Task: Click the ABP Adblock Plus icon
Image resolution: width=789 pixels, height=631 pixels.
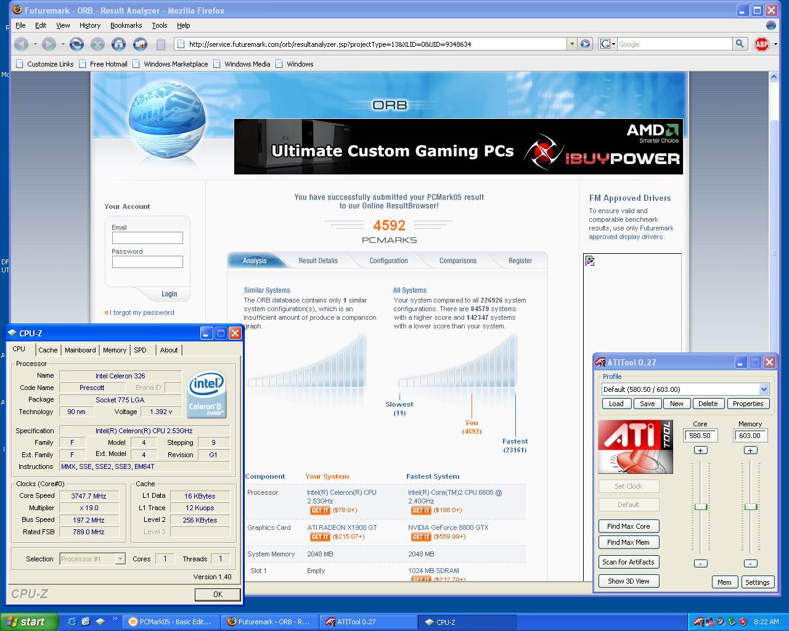Action: pos(762,44)
